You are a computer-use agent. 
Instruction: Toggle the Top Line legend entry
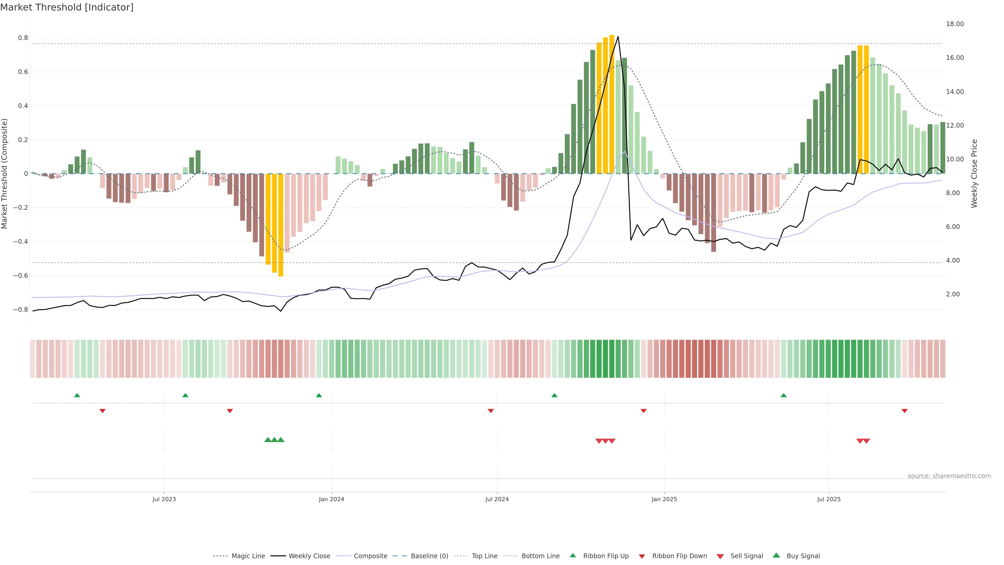(x=484, y=556)
